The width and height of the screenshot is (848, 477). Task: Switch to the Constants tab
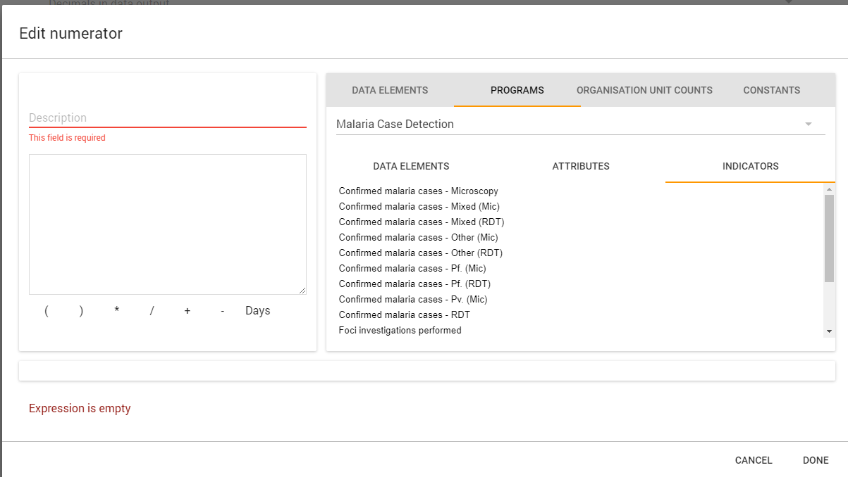coord(771,90)
